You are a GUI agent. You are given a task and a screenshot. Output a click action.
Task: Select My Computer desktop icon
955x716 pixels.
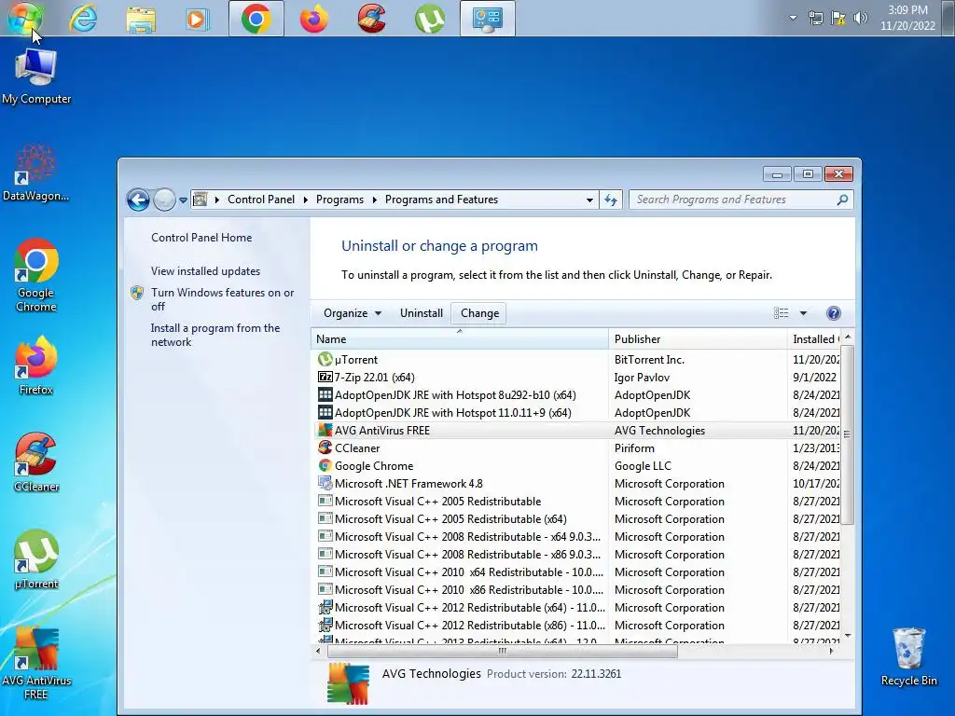click(36, 76)
